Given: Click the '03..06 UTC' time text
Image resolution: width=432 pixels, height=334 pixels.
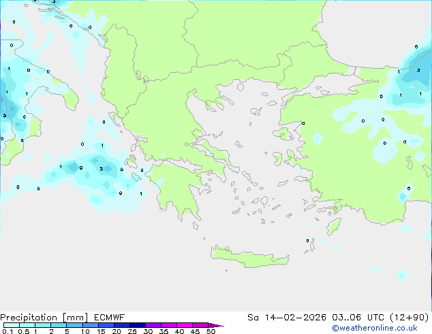Looking at the screenshot, I should [358, 318].
